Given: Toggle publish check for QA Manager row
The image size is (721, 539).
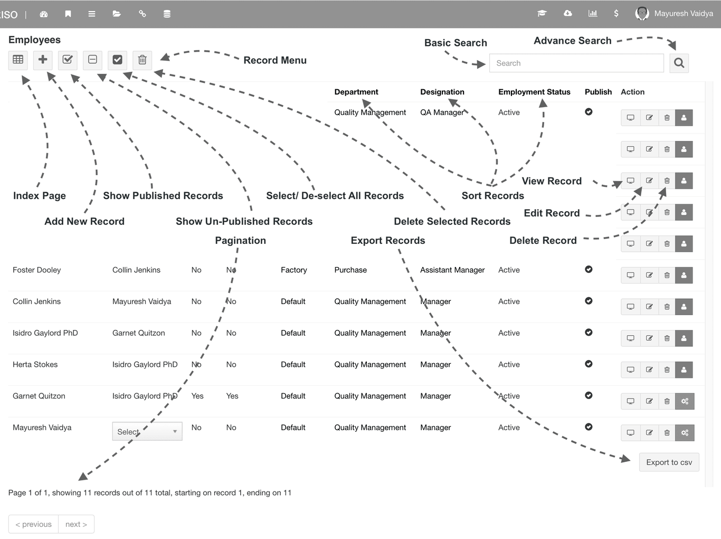Looking at the screenshot, I should 589,112.
